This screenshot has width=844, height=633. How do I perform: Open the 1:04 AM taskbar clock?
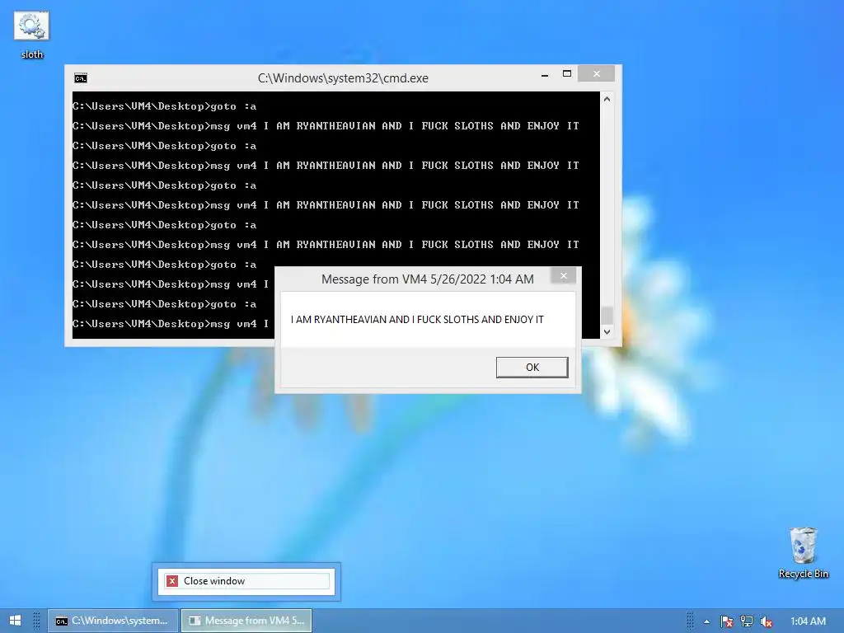coord(808,621)
